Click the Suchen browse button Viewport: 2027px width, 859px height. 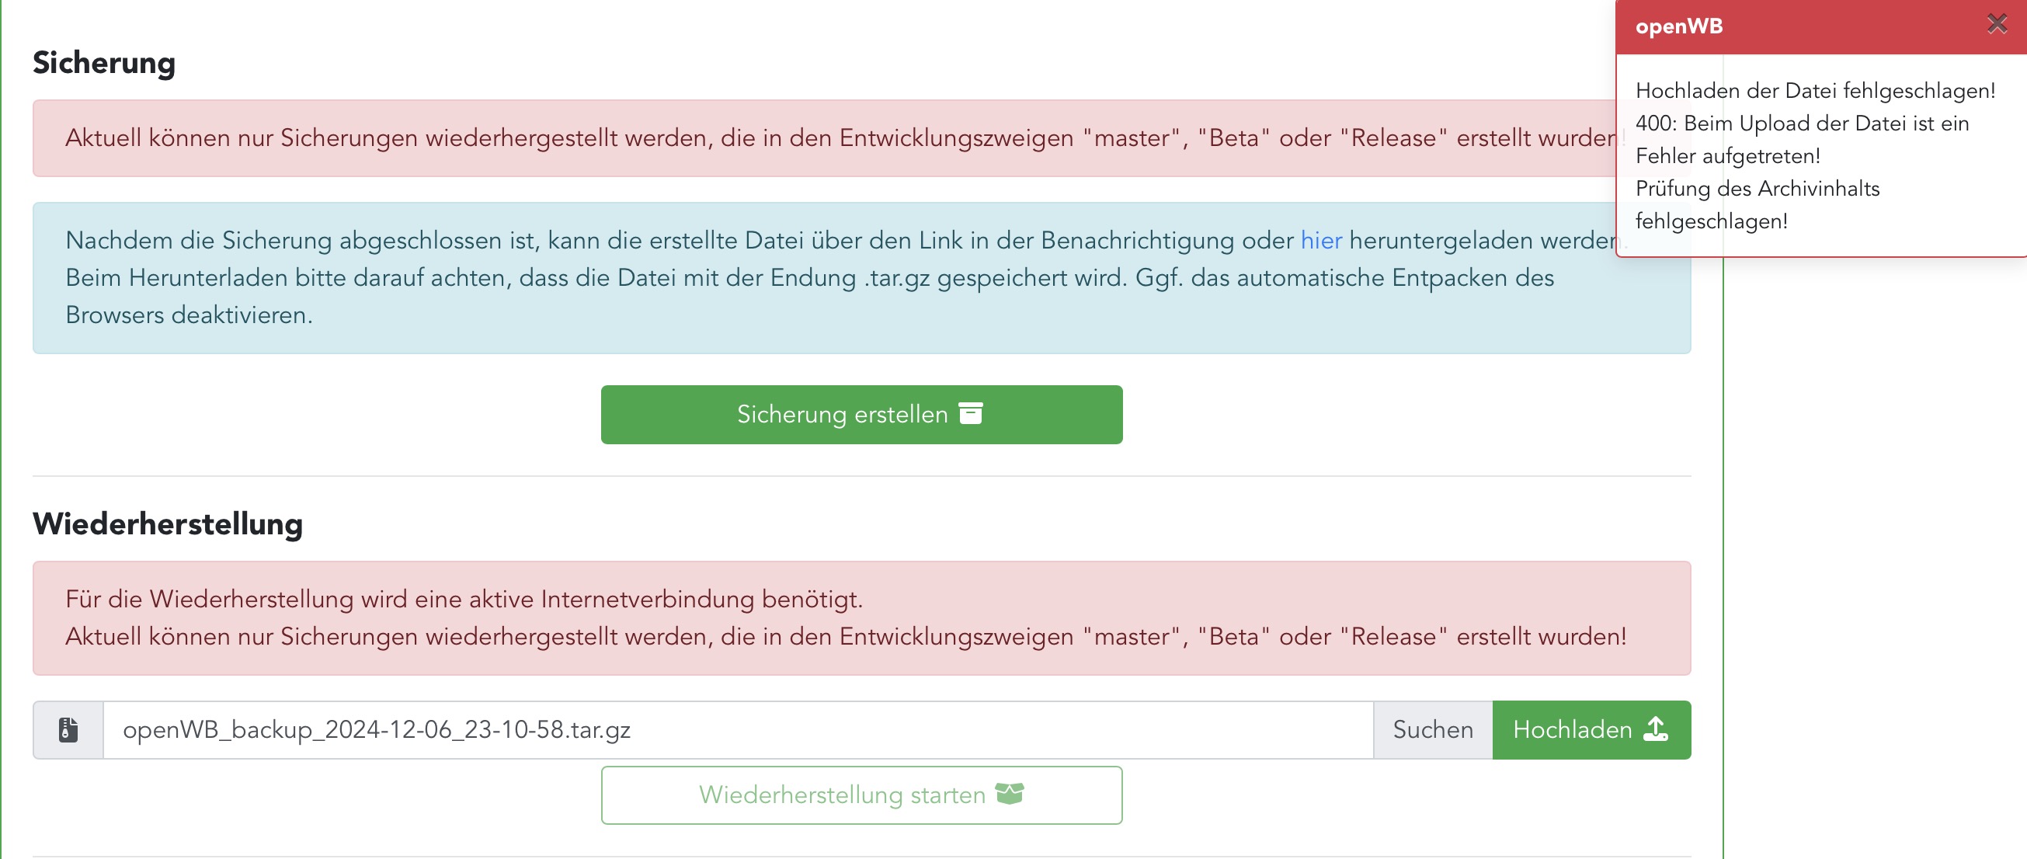[x=1432, y=729]
